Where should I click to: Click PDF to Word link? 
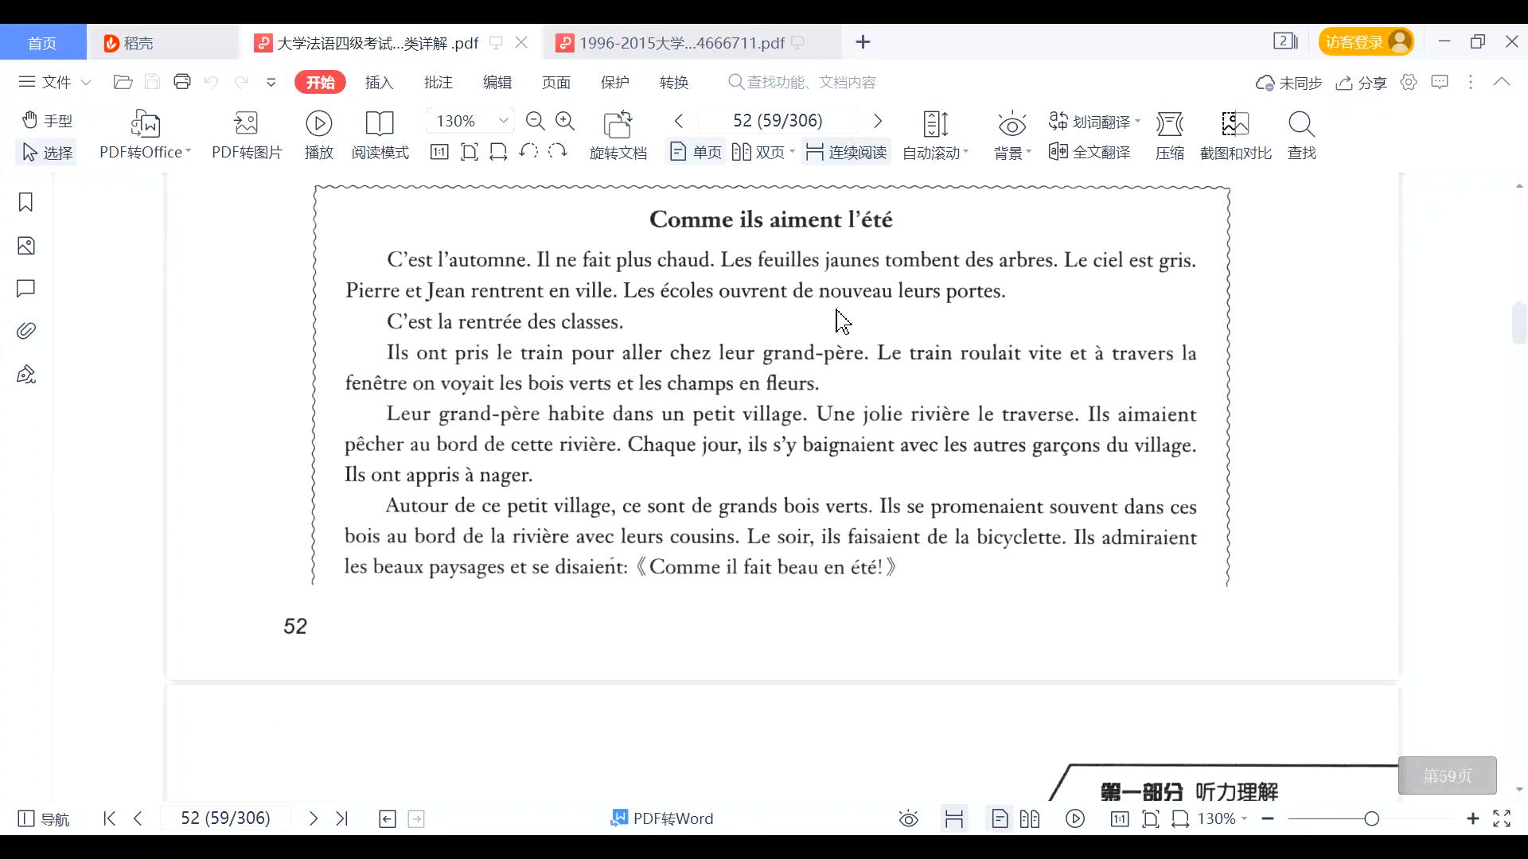662,818
